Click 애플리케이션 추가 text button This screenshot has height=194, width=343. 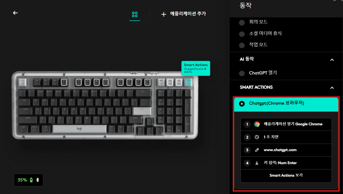(x=188, y=14)
